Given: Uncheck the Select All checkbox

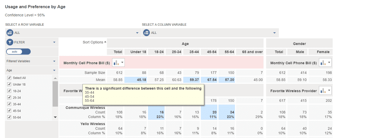Looking at the screenshot, I should pyautogui.click(x=9, y=78).
